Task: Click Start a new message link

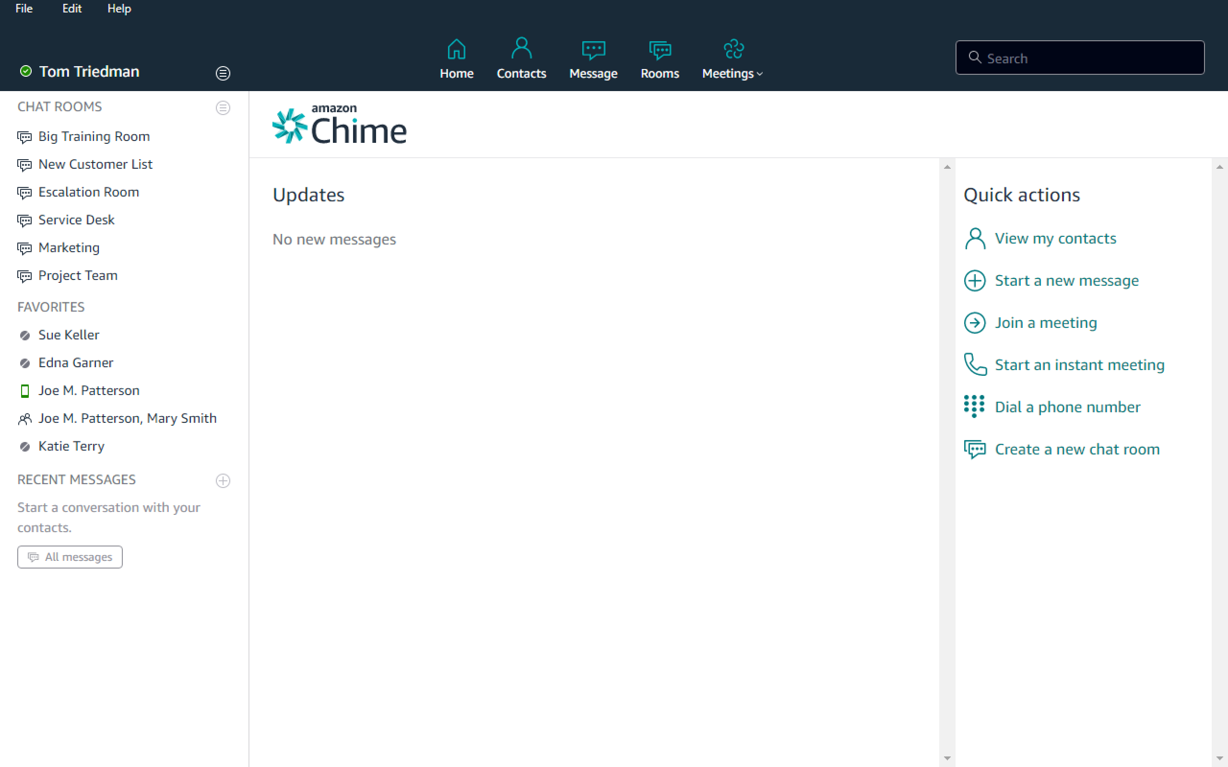Action: pyautogui.click(x=1067, y=280)
